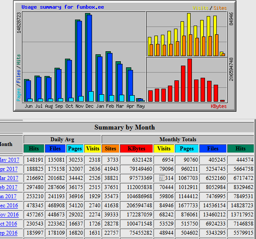Click the Nov label on chart axis
Screen dimensions: 256x239
click(x=79, y=106)
